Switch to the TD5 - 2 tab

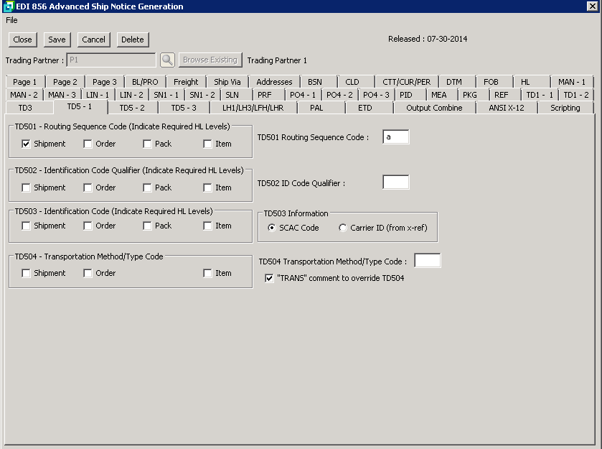pyautogui.click(x=132, y=108)
